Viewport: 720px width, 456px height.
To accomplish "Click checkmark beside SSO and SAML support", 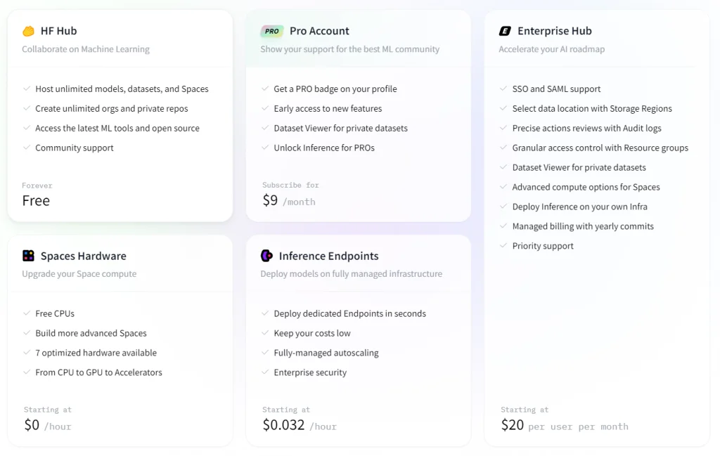I will (x=503, y=88).
